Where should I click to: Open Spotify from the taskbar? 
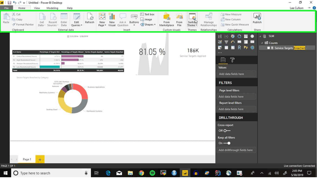152,173
